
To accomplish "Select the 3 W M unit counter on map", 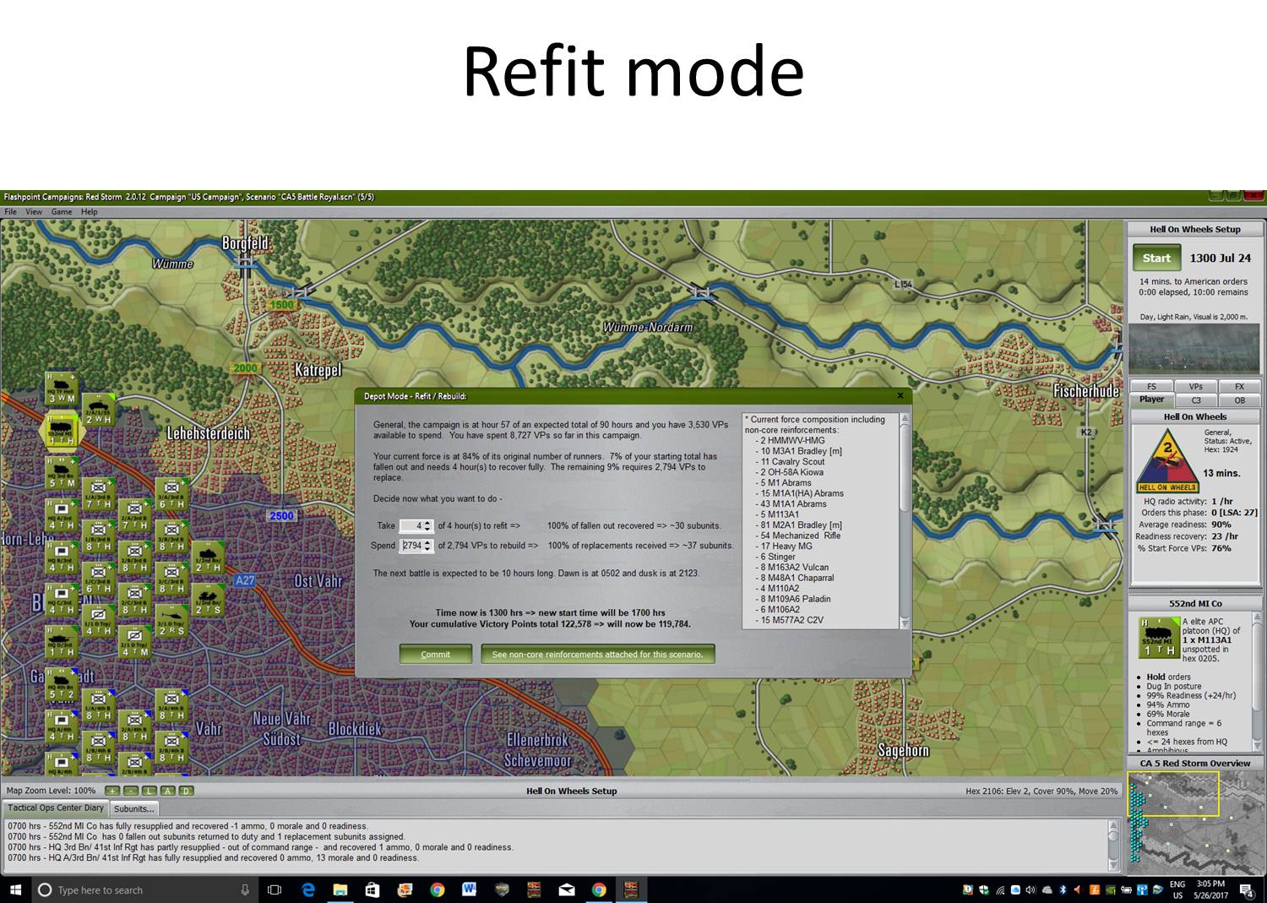I will coord(62,389).
